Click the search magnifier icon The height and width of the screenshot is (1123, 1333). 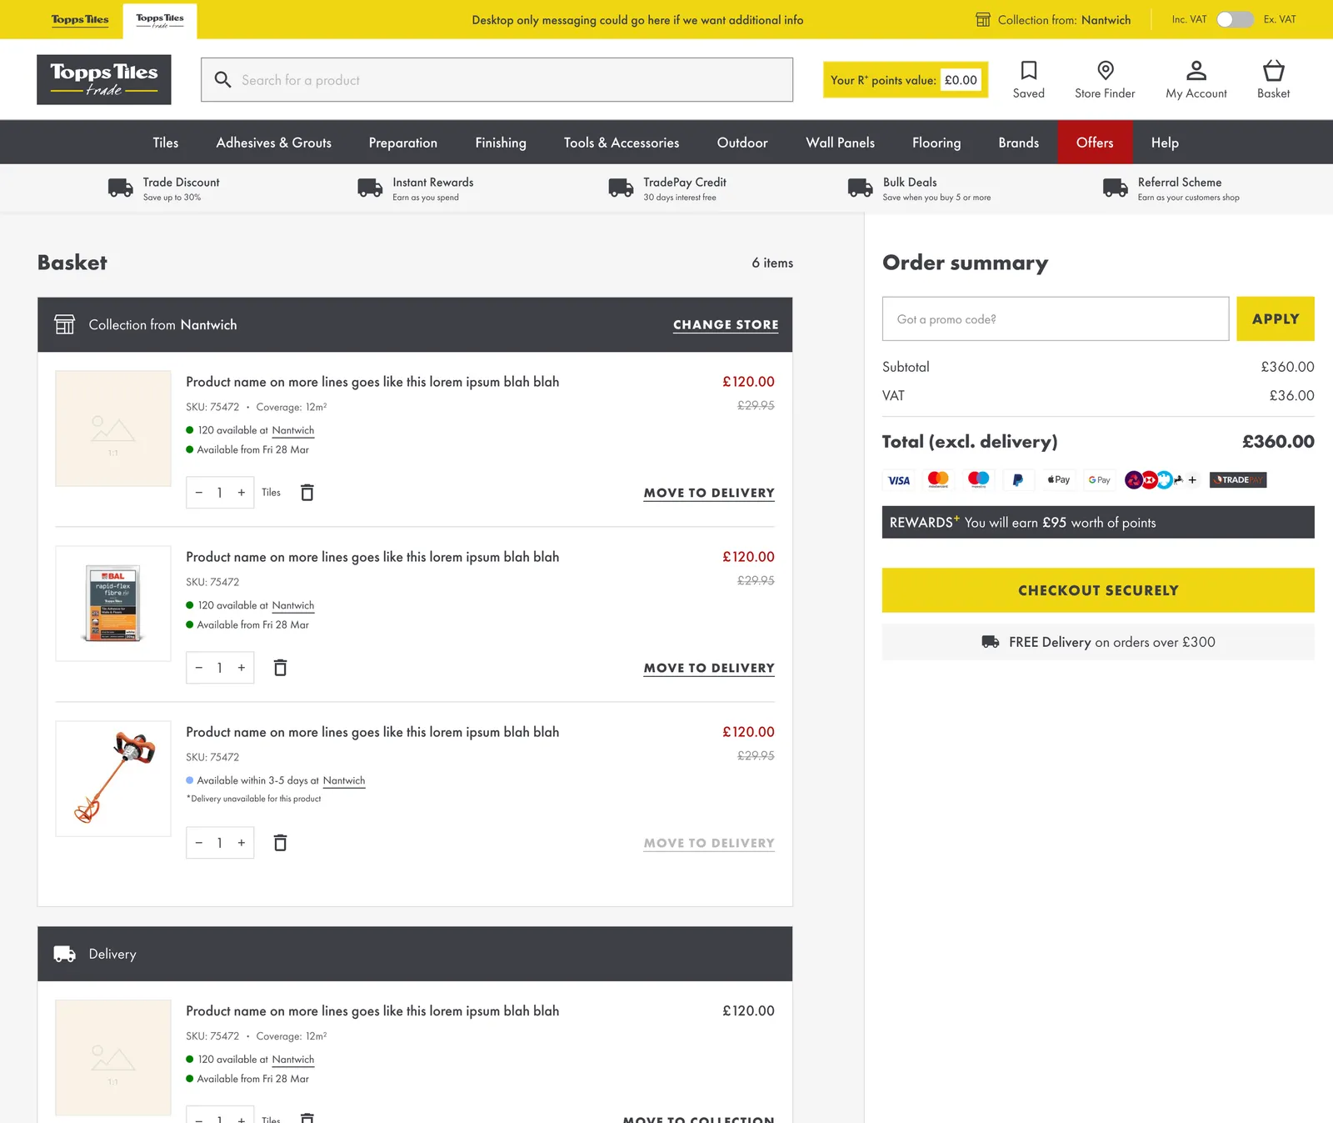(x=222, y=80)
